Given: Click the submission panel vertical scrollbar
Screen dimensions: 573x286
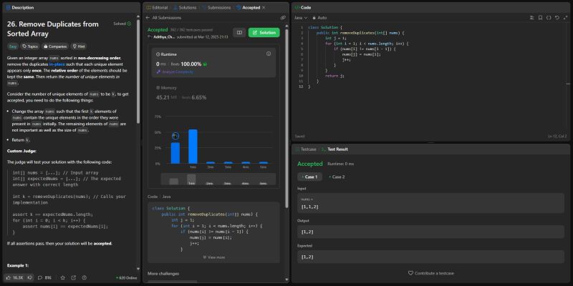Looking at the screenshot, I should point(286,119).
